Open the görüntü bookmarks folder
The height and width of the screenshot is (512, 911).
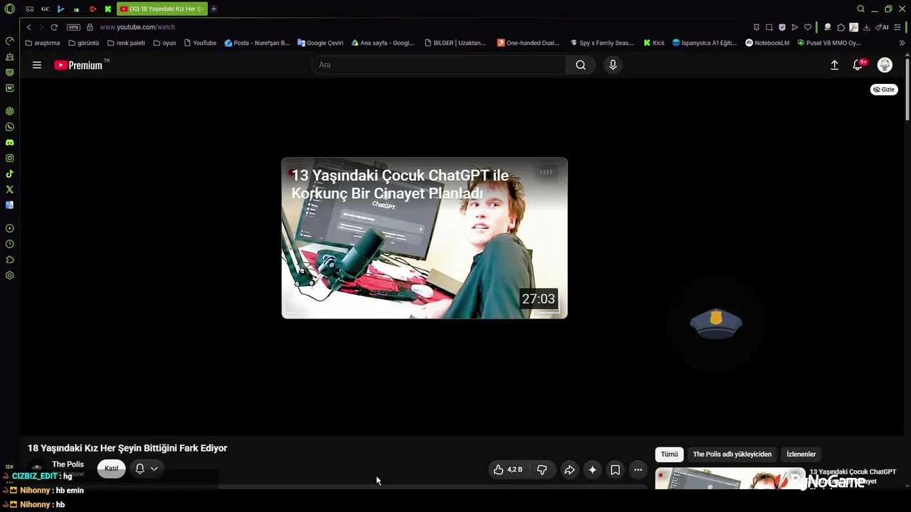tap(83, 43)
